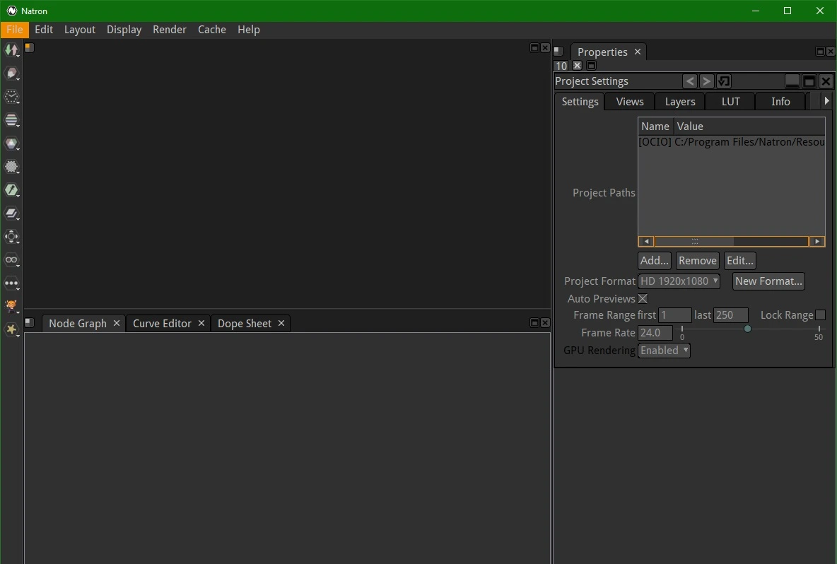This screenshot has width=837, height=564.
Task: Open the Transform nodes toolbar menu
Action: tap(12, 237)
